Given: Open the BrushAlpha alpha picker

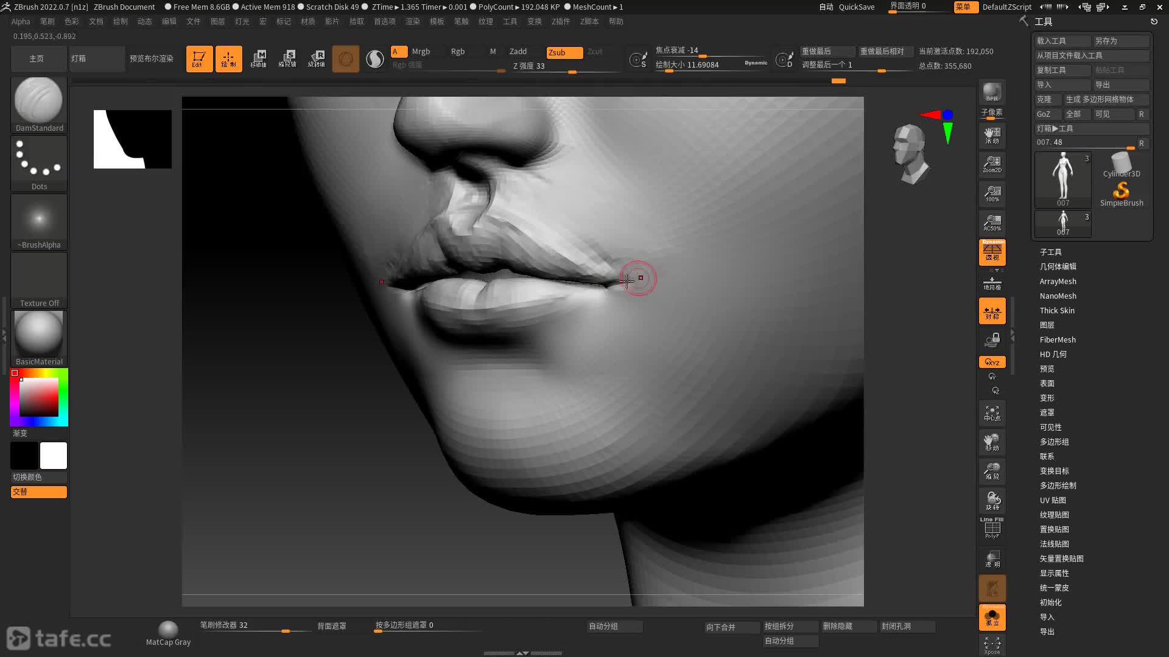Looking at the screenshot, I should pos(39,221).
